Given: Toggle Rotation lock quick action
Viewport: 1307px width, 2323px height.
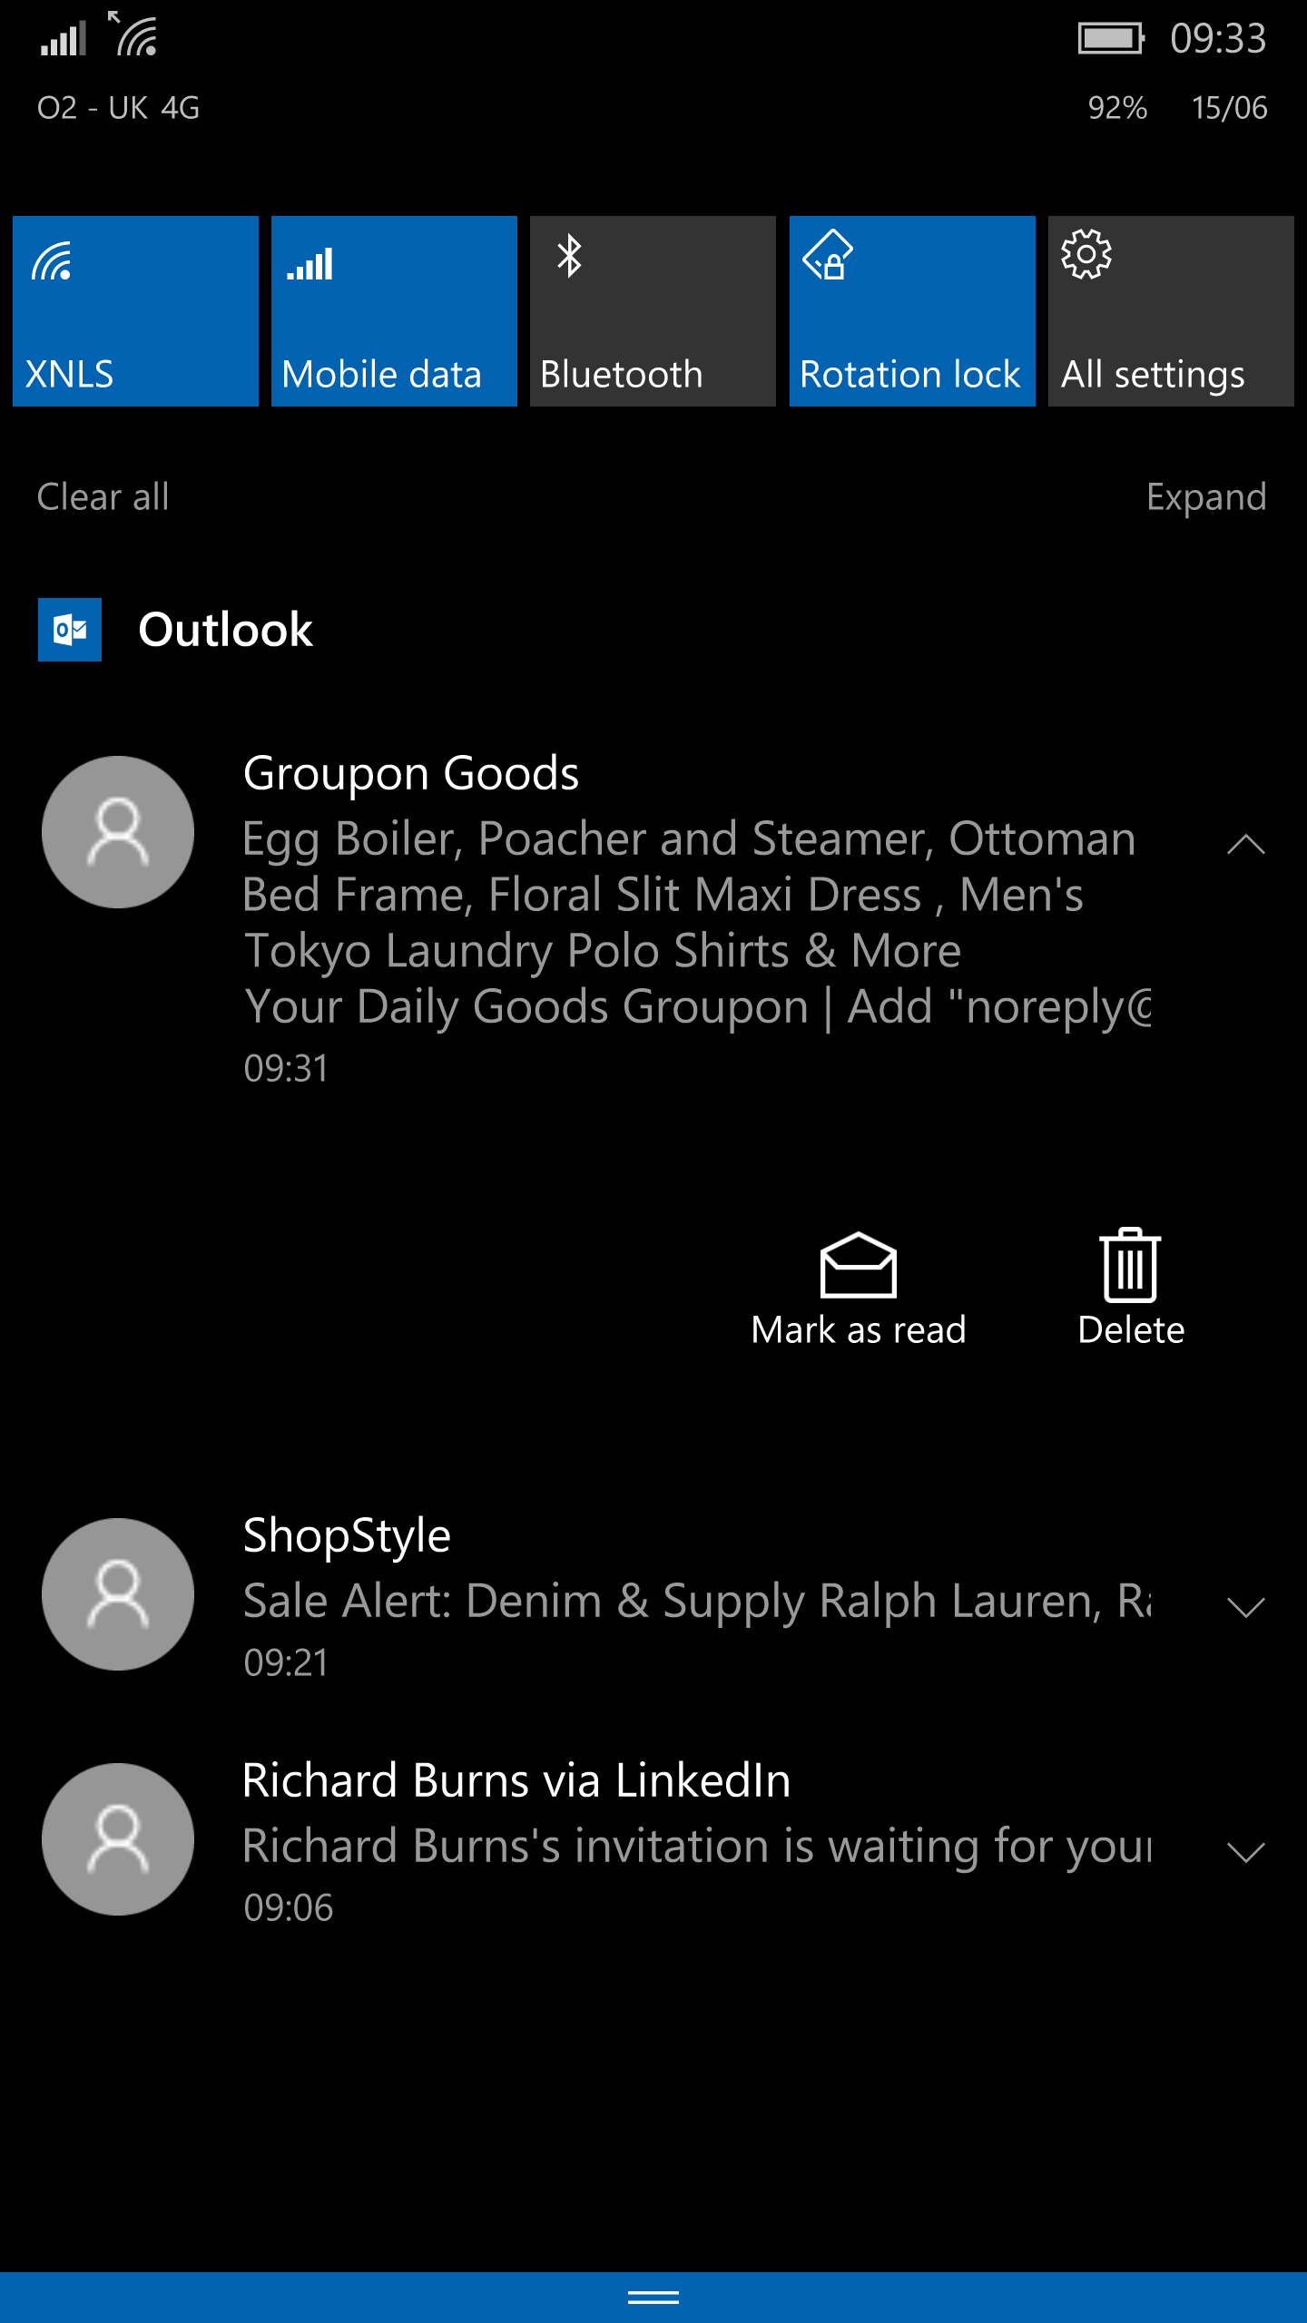Looking at the screenshot, I should pos(912,310).
